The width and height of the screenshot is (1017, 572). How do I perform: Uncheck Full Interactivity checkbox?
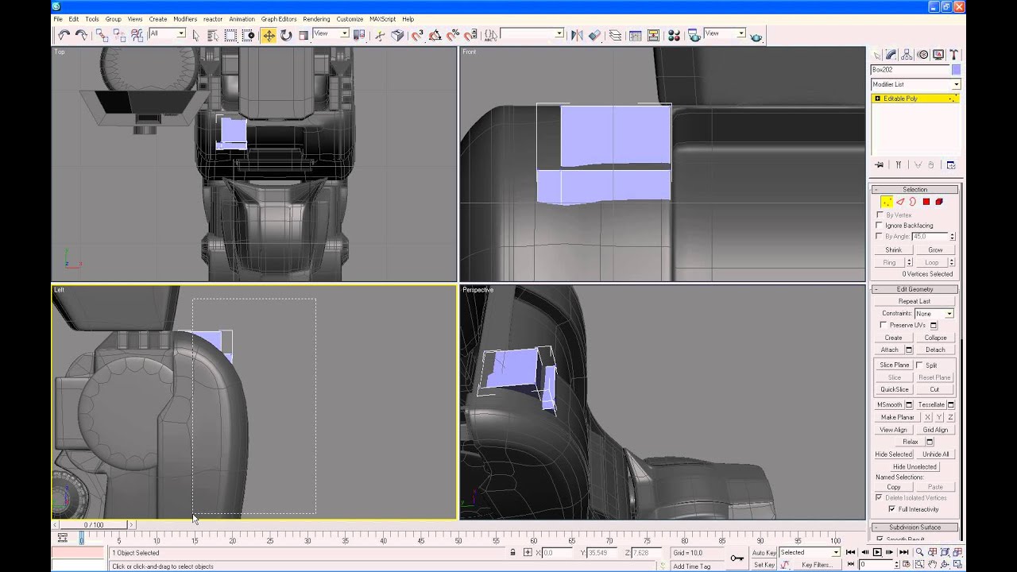point(891,509)
